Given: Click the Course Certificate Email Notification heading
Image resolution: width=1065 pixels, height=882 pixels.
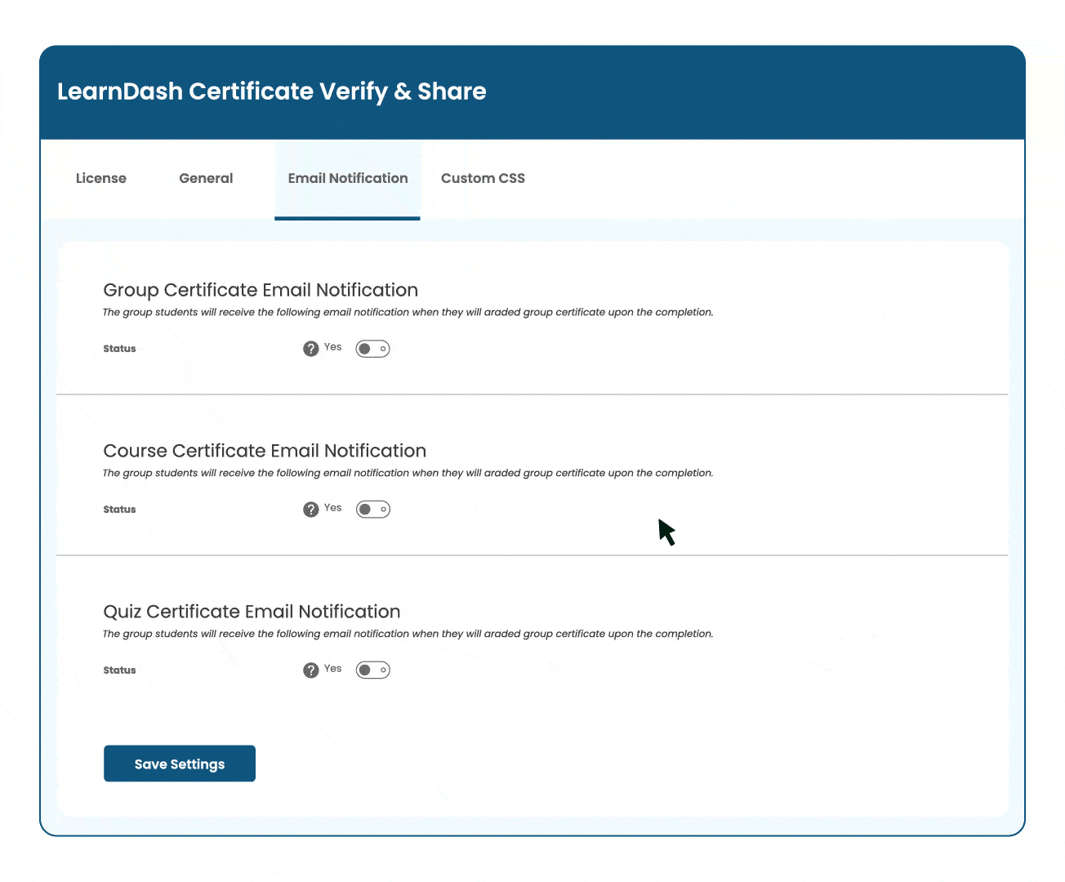Looking at the screenshot, I should click(265, 451).
